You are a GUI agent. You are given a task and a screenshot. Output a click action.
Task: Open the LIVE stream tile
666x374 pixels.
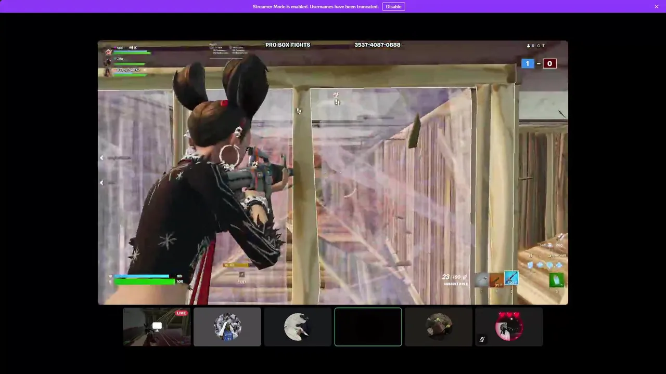tap(157, 327)
